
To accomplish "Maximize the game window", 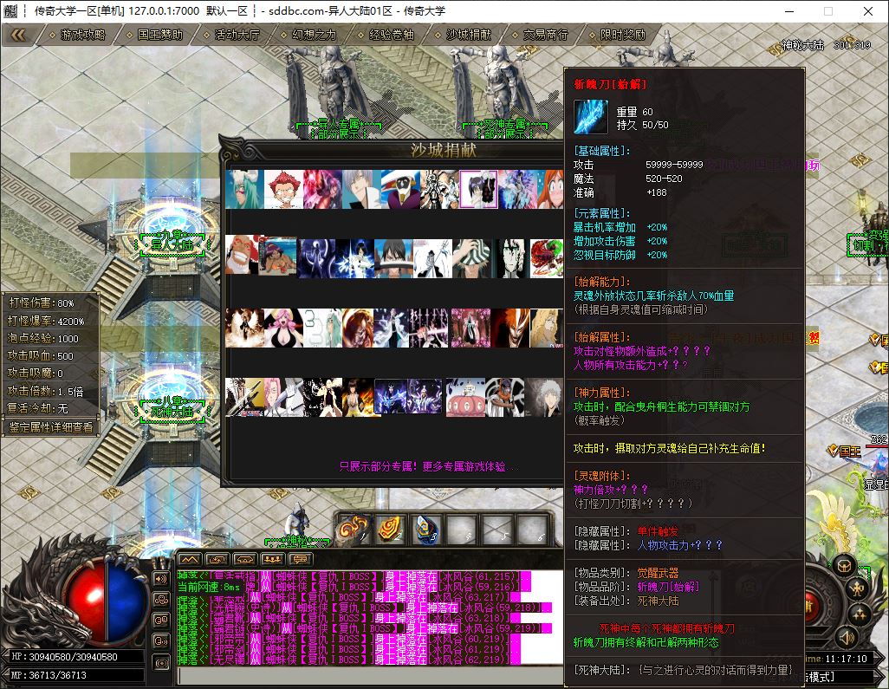I will [828, 10].
